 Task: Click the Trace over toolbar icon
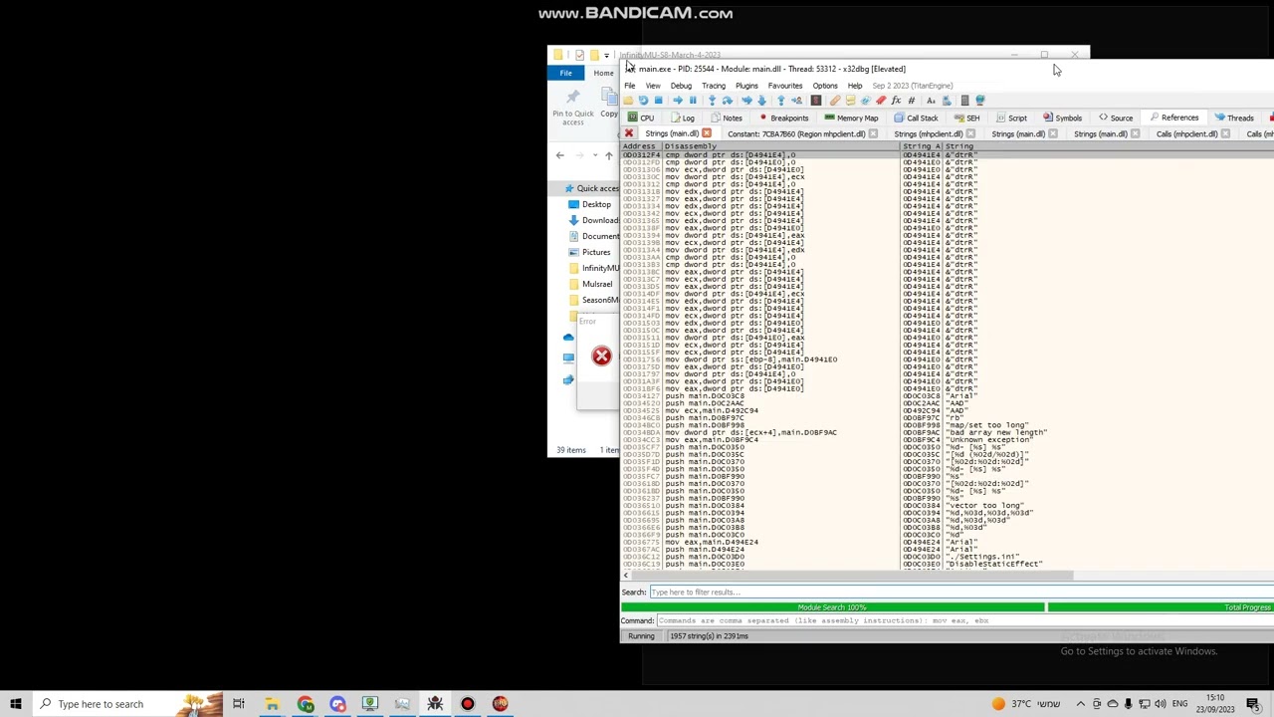tap(762, 100)
